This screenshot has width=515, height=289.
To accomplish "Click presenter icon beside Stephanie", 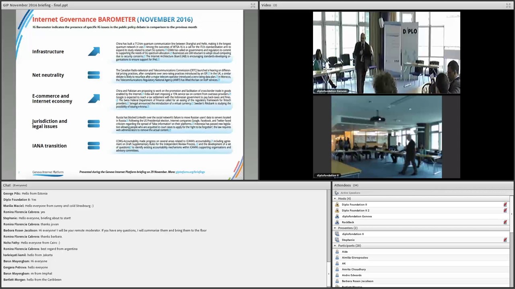I will click(x=337, y=240).
